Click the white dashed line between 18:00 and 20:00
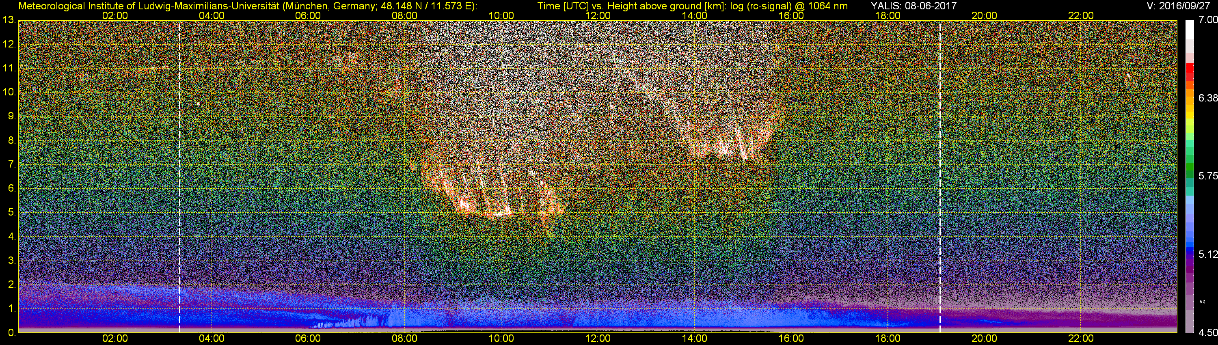This screenshot has height=345, width=1218. point(940,176)
